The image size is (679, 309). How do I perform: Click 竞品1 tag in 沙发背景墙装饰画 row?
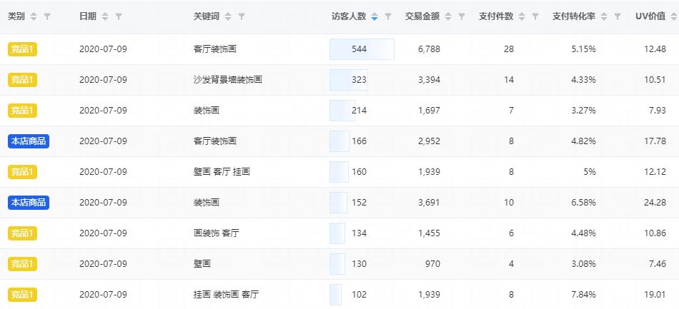tap(23, 80)
